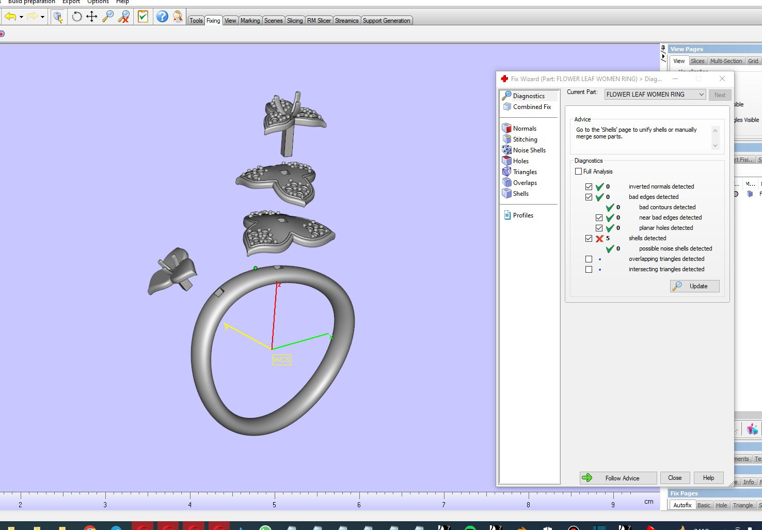Click the Redo arrow icon
762x530 pixels.
click(x=32, y=17)
